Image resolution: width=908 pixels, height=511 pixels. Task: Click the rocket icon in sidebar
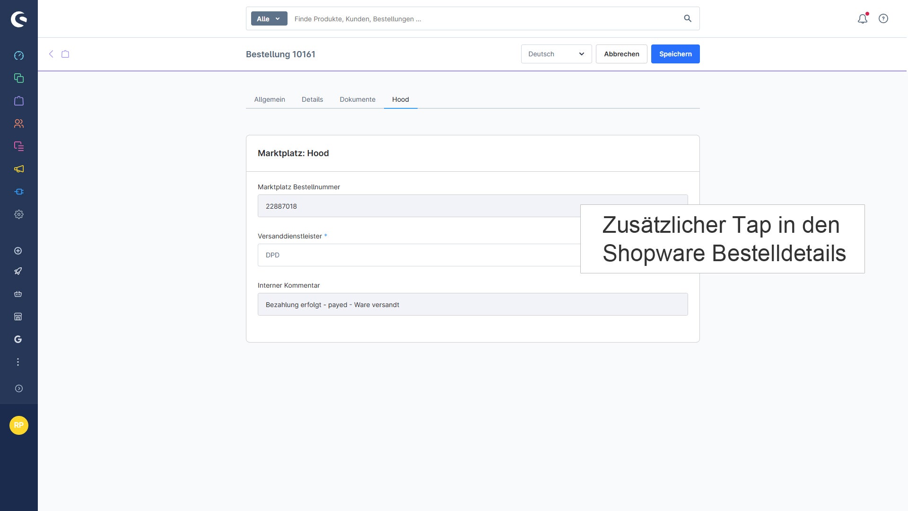18,271
